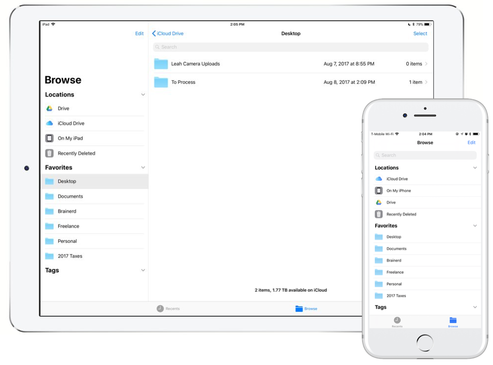Switch to Browse tab on iPad
Image resolution: width=493 pixels, height=365 pixels.
(x=306, y=308)
